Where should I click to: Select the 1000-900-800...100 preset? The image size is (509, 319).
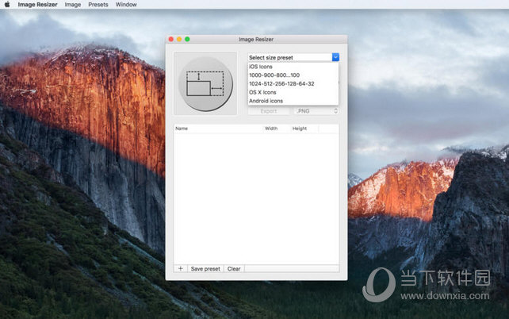tap(293, 75)
